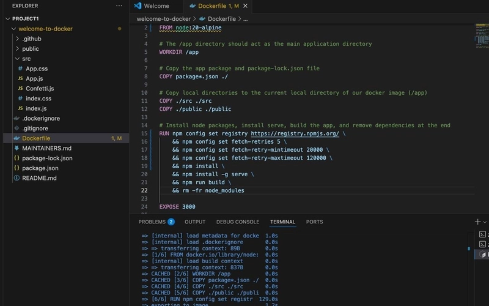This screenshot has height=306, width=489.
Task: Open App.js file
Action: click(x=34, y=79)
